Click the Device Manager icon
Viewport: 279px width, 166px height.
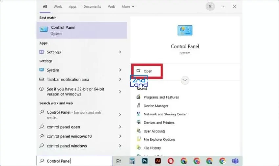(138, 105)
